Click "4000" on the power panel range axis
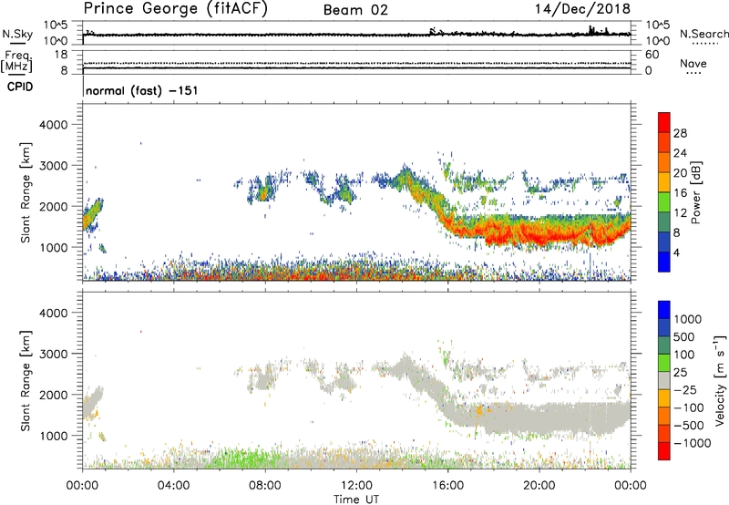This screenshot has width=729, height=505. coord(53,125)
